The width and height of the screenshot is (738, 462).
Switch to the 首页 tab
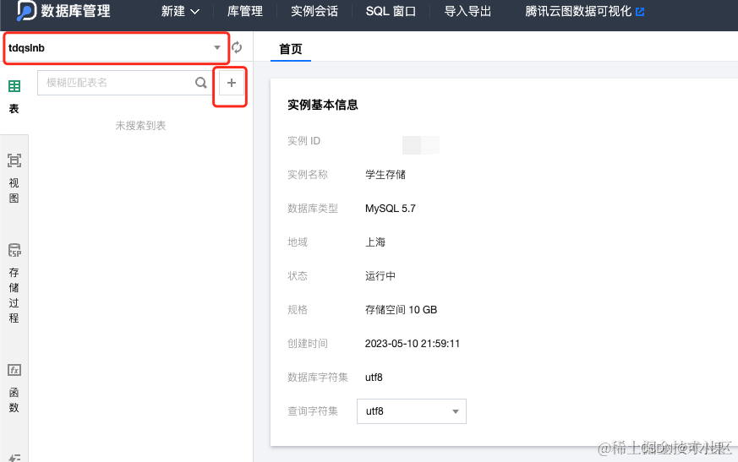click(291, 49)
